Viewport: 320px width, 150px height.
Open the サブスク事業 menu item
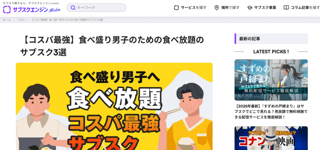[x=262, y=7]
